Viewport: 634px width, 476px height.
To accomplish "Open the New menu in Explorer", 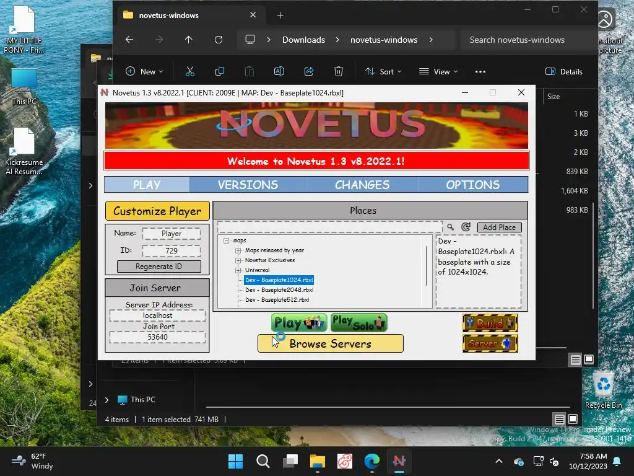I will pyautogui.click(x=144, y=72).
